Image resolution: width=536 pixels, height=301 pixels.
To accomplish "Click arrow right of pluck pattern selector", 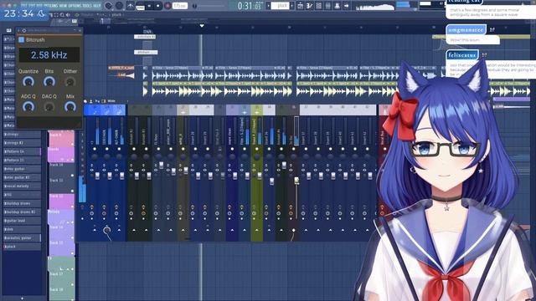I will 291,6.
